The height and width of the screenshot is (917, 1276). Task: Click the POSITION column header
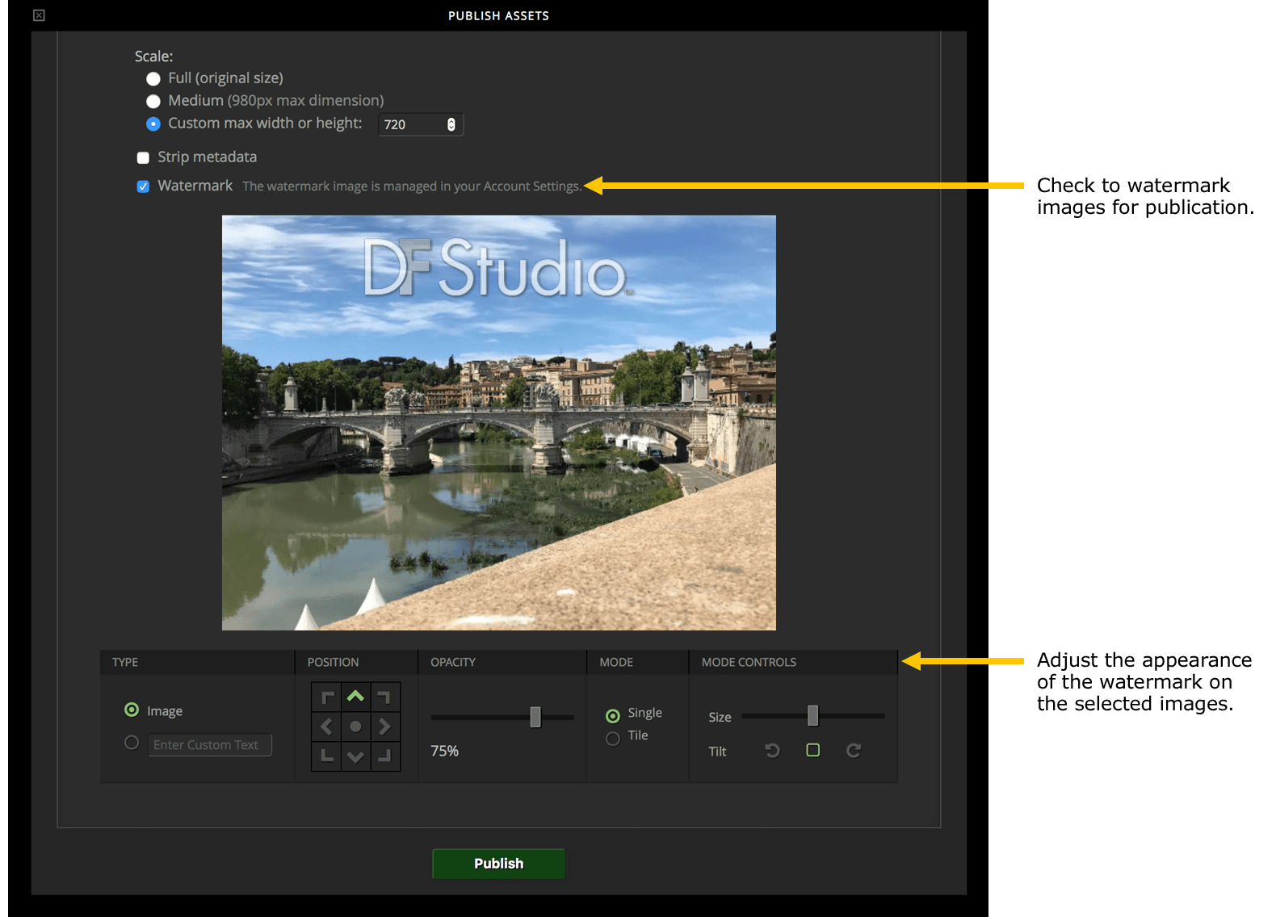tap(333, 662)
